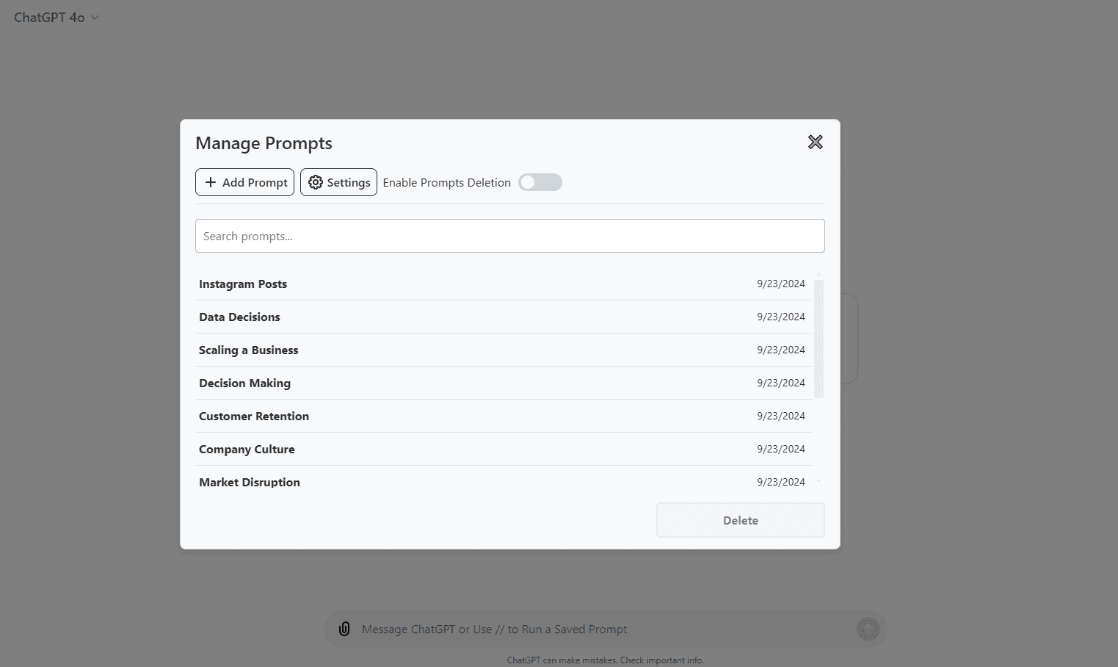
Task: Click the Settings button label
Action: (x=349, y=182)
